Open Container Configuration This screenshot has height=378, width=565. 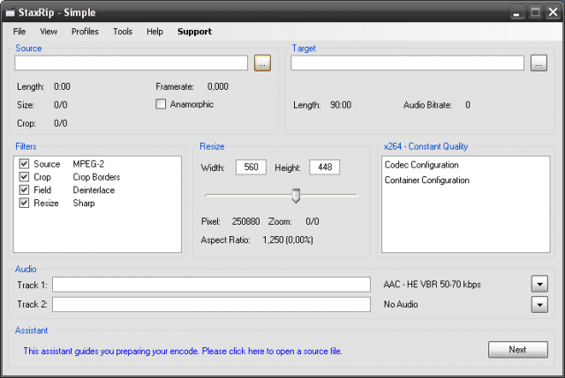coord(426,181)
